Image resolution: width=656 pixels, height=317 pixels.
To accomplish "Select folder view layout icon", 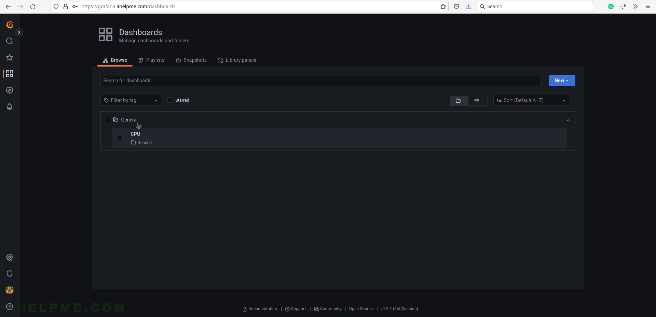I will pos(459,100).
